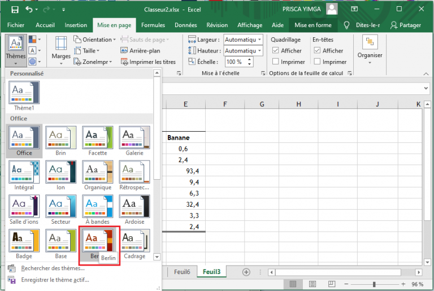The width and height of the screenshot is (434, 291).
Task: Open Mise à l'échelle dialog launcher
Action: pyautogui.click(x=263, y=73)
